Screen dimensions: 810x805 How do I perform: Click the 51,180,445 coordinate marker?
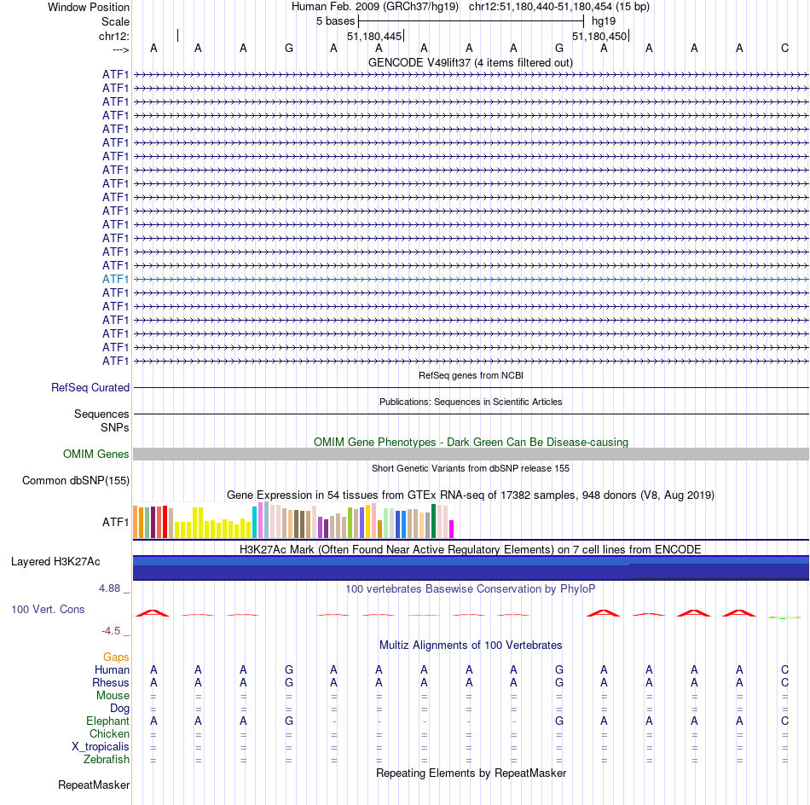(374, 36)
